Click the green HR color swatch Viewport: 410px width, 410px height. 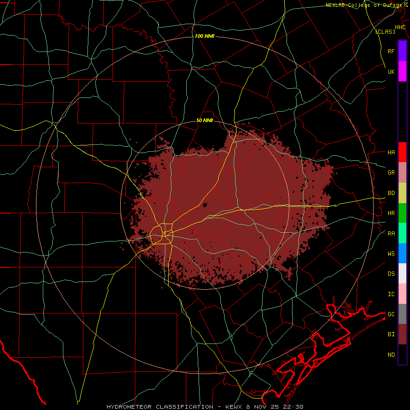402,213
